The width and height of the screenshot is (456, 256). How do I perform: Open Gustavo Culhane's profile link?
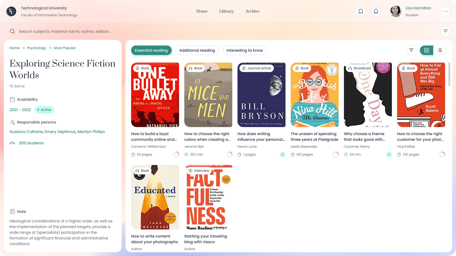pyautogui.click(x=26, y=132)
